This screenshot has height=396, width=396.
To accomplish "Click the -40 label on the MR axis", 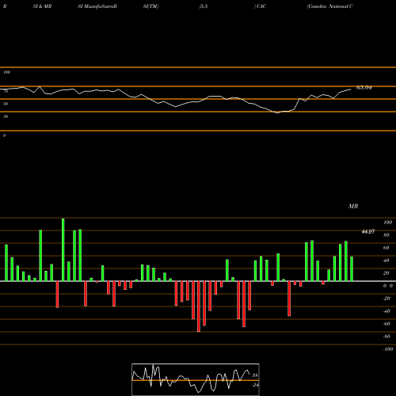I will point(386,311).
